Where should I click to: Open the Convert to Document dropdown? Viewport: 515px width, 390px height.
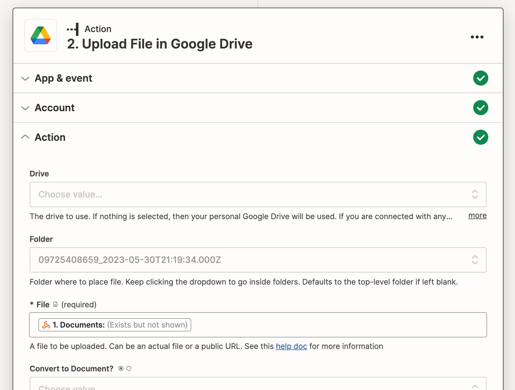(x=258, y=384)
